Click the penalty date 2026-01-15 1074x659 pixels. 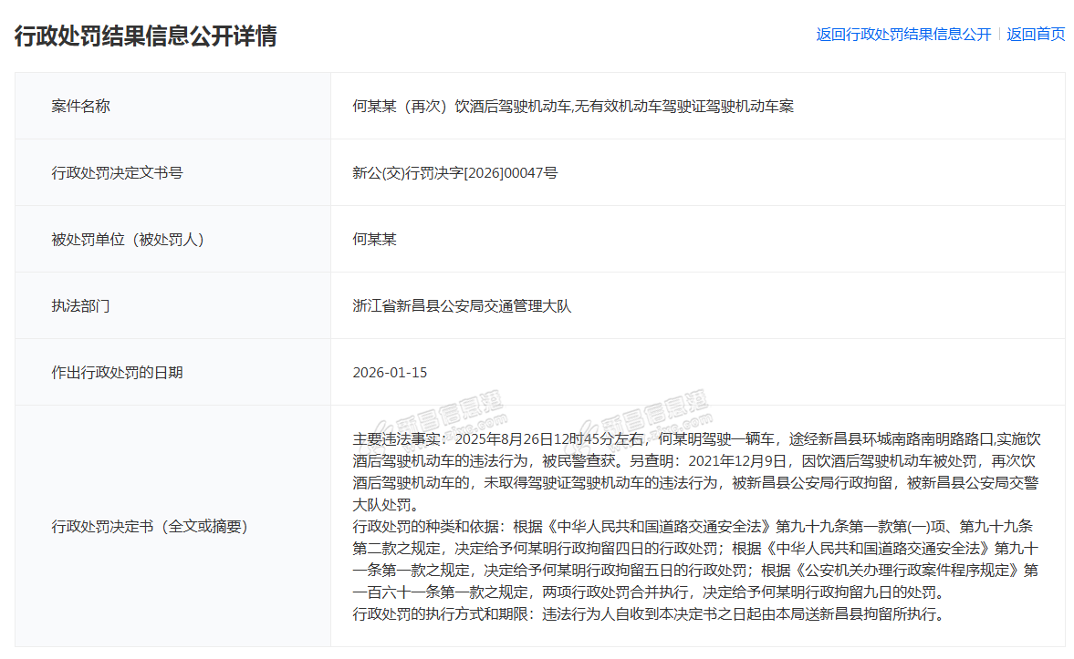click(390, 372)
